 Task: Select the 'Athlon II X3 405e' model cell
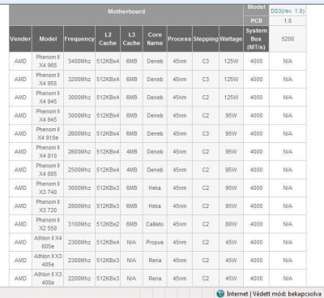[48, 260]
